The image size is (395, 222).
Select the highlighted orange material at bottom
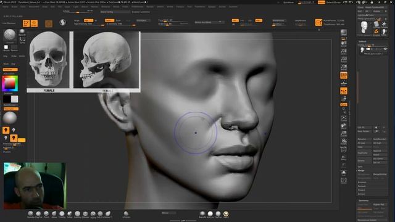click(226, 214)
